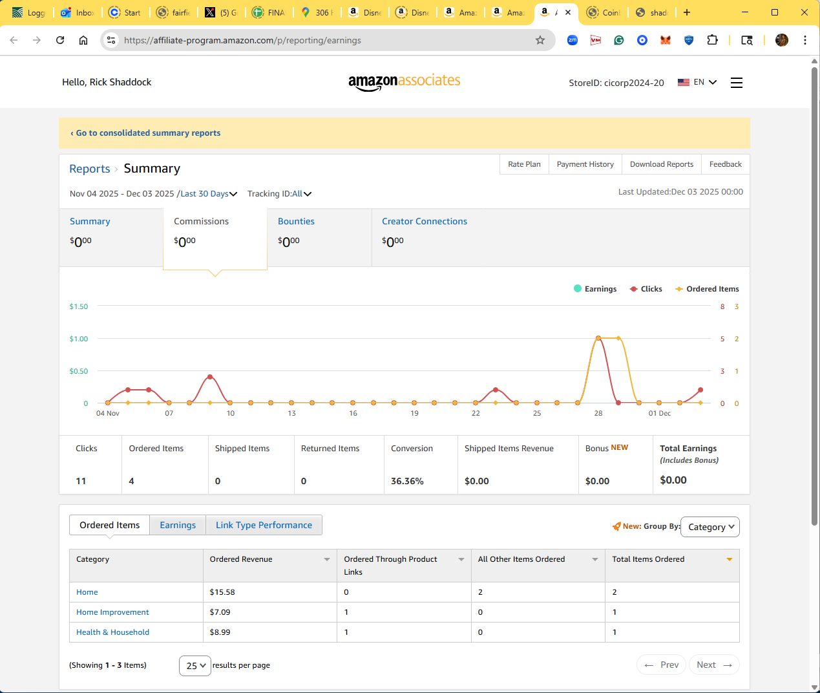The image size is (820, 693).
Task: Toggle Ordered Items series in legend
Action: (707, 289)
